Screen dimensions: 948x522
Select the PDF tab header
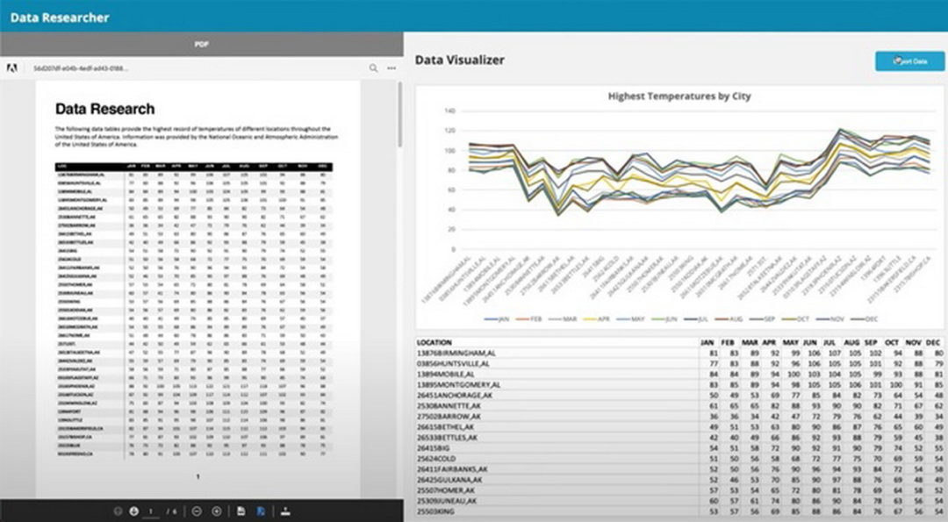(201, 43)
